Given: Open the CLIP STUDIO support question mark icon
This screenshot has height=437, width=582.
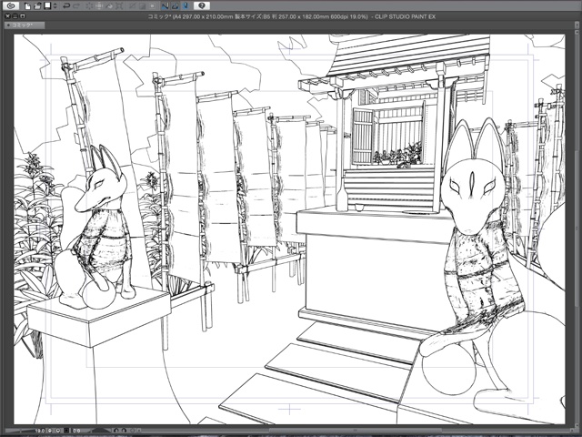Looking at the screenshot, I should click(202, 5).
